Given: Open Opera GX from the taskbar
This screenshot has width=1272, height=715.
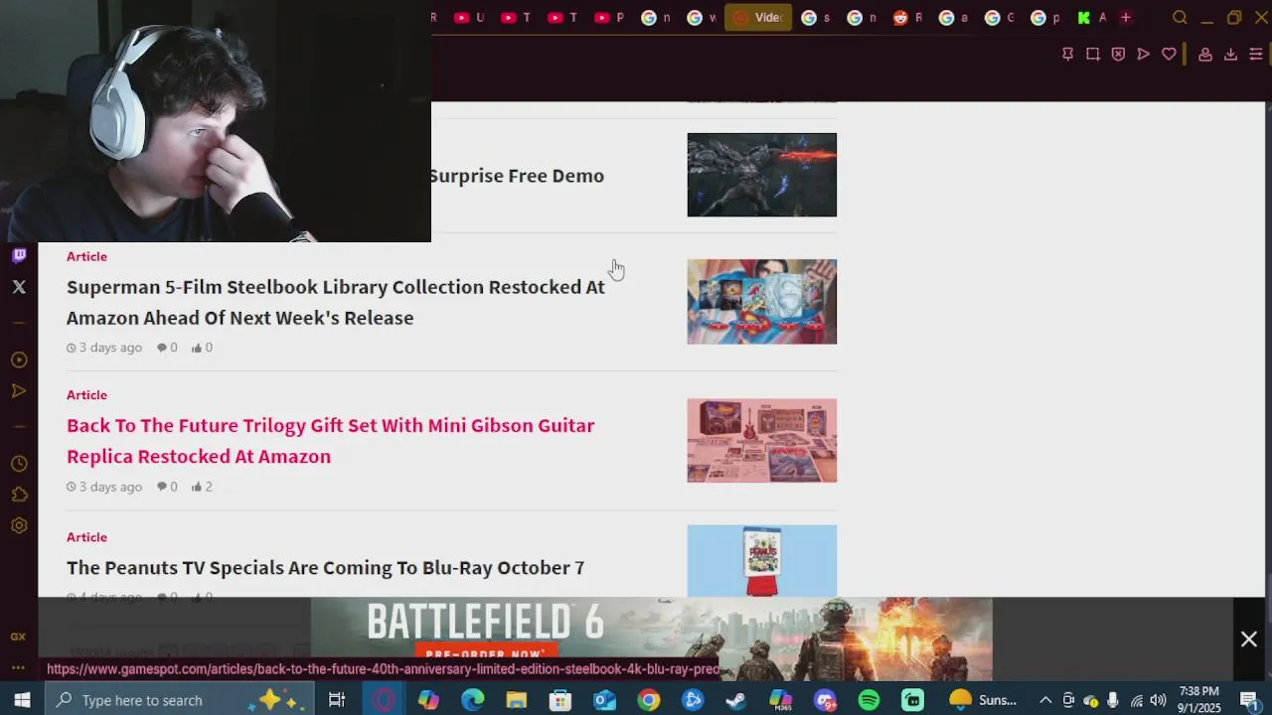Looking at the screenshot, I should (x=385, y=700).
